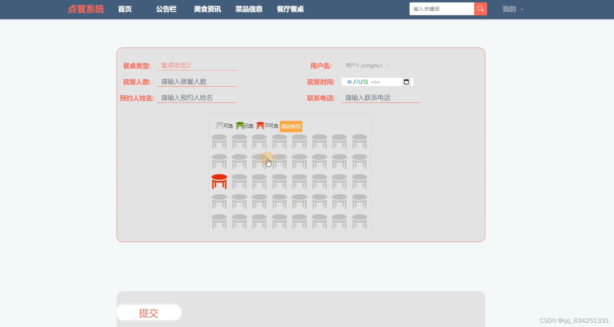The width and height of the screenshot is (614, 327).
Task: Select third seat in the top row
Action: 259,141
